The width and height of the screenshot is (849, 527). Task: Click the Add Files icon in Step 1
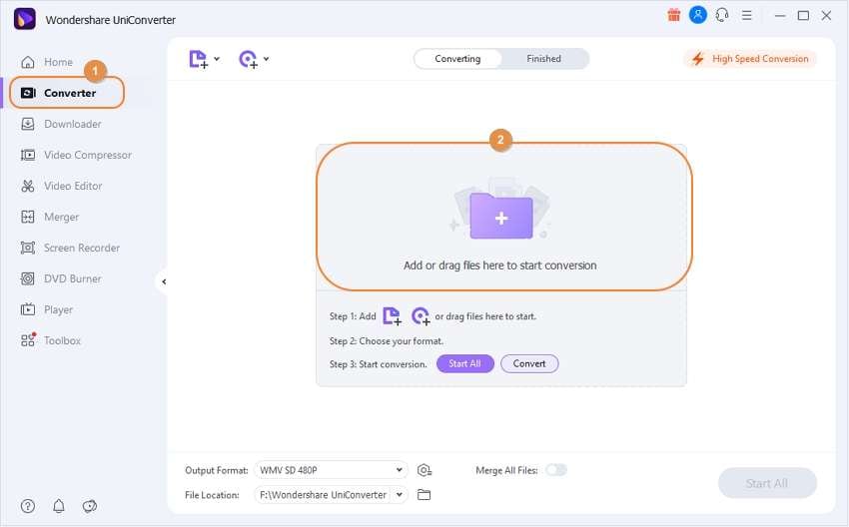(392, 316)
